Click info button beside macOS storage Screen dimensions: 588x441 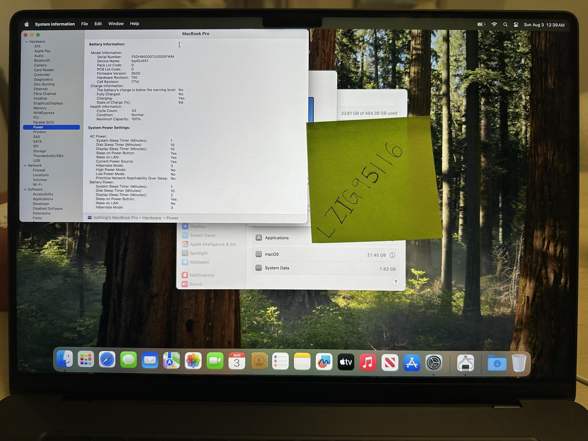click(x=392, y=255)
